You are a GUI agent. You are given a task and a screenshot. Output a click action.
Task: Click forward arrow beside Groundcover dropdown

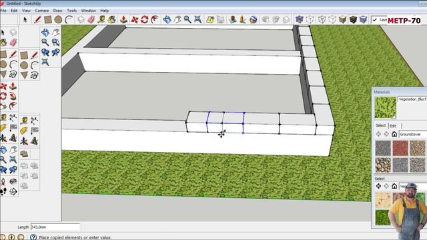click(x=386, y=134)
